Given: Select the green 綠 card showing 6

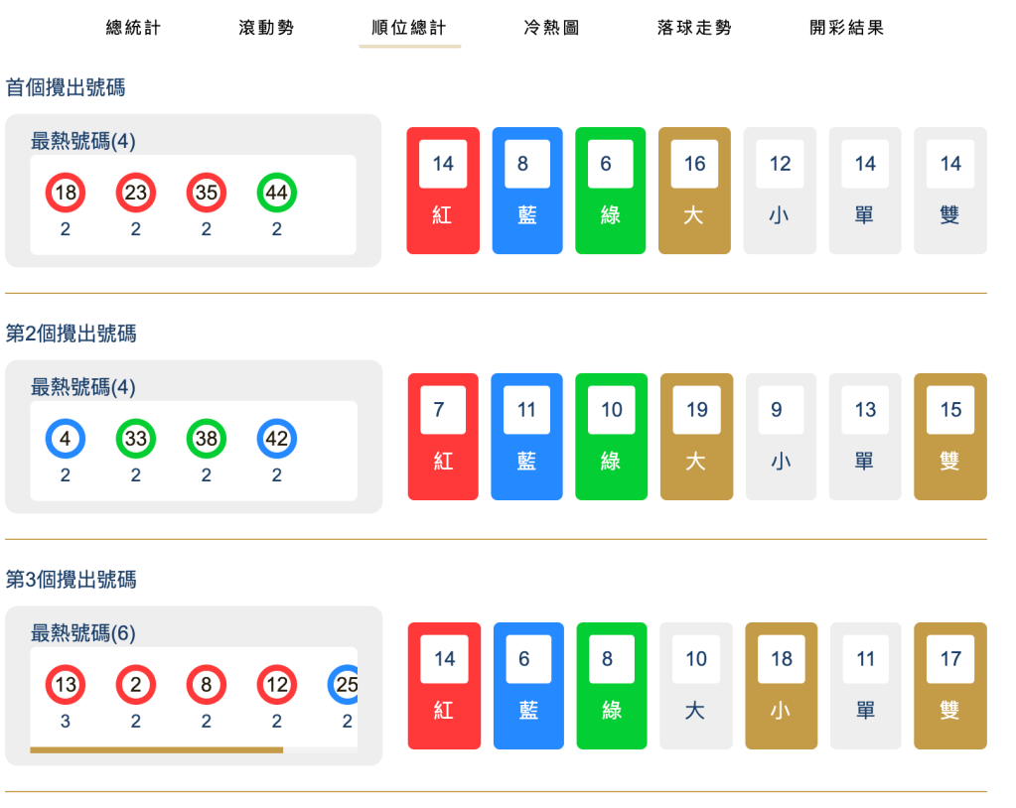Looking at the screenshot, I should coord(612,190).
